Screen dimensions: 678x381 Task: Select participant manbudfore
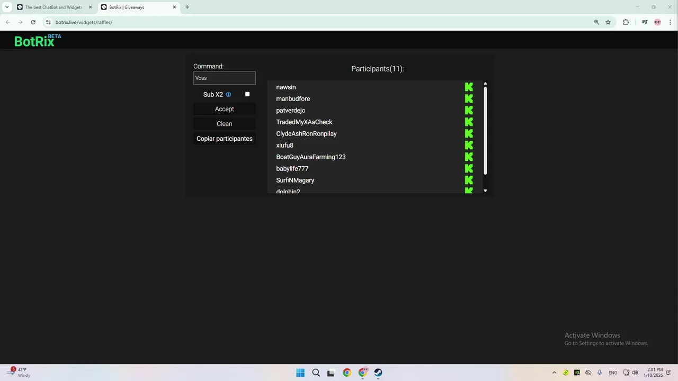click(293, 98)
